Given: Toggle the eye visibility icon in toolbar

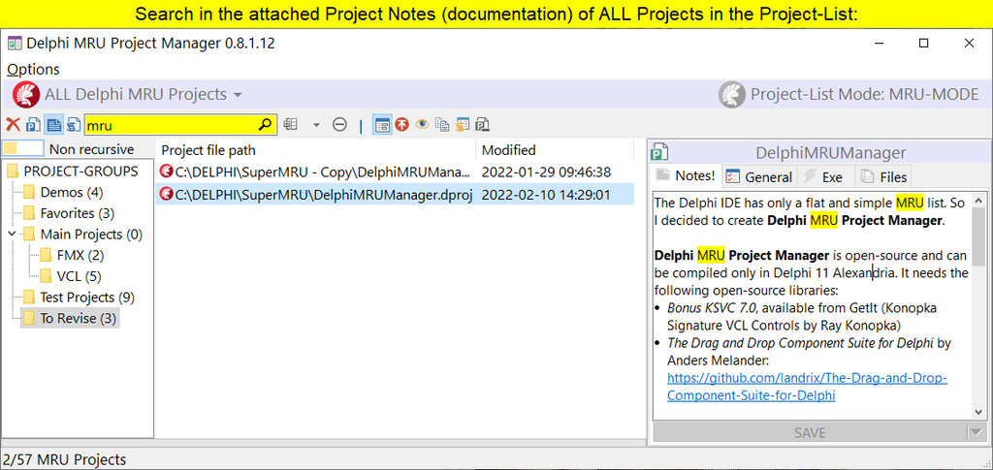Looking at the screenshot, I should point(422,125).
